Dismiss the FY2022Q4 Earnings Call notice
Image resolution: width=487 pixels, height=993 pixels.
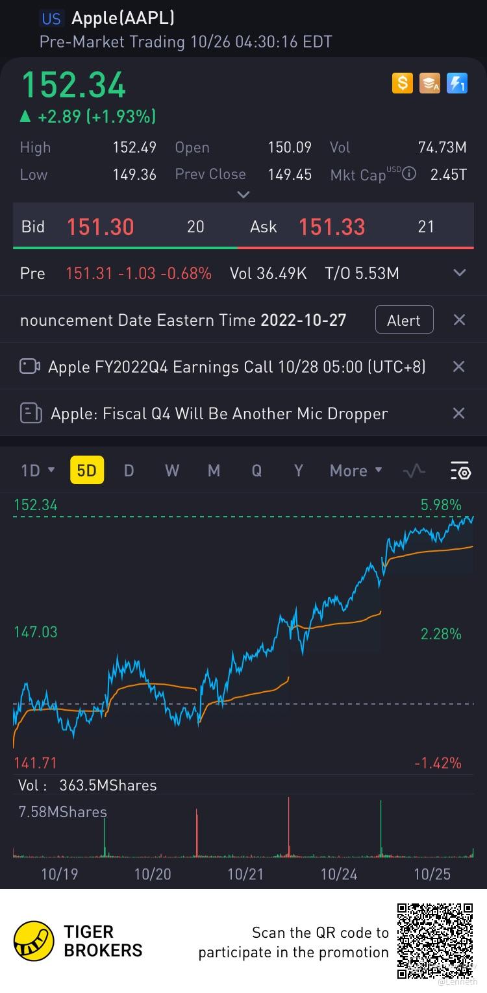point(458,367)
